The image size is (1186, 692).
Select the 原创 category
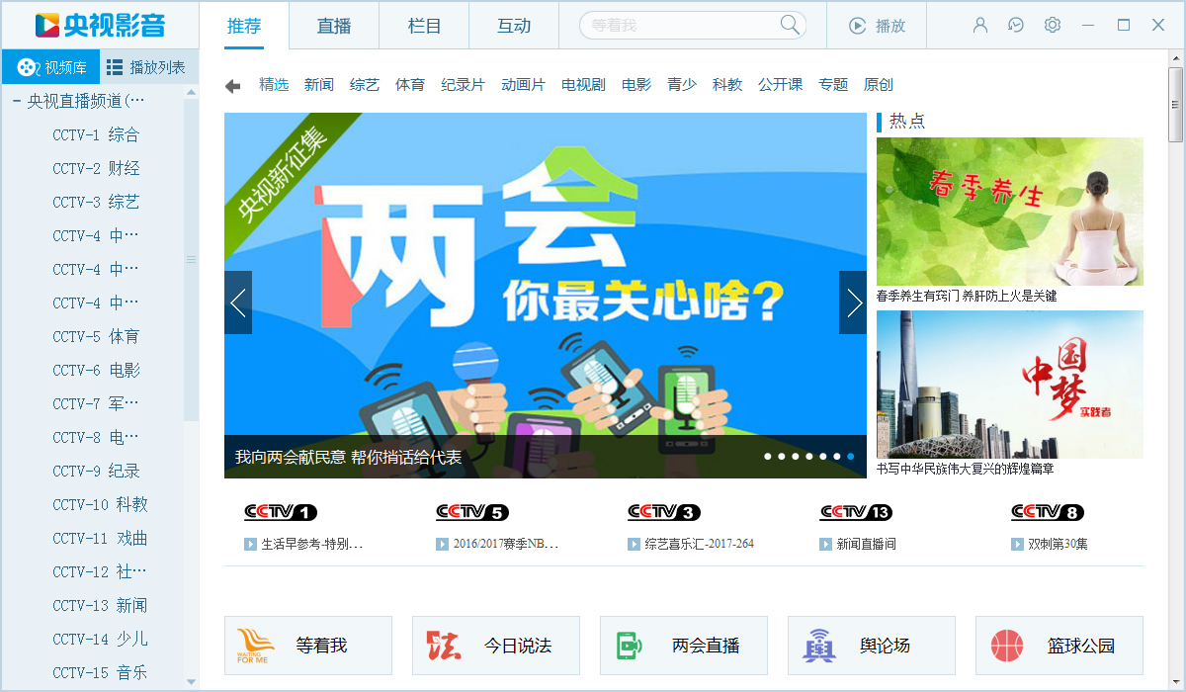(879, 85)
